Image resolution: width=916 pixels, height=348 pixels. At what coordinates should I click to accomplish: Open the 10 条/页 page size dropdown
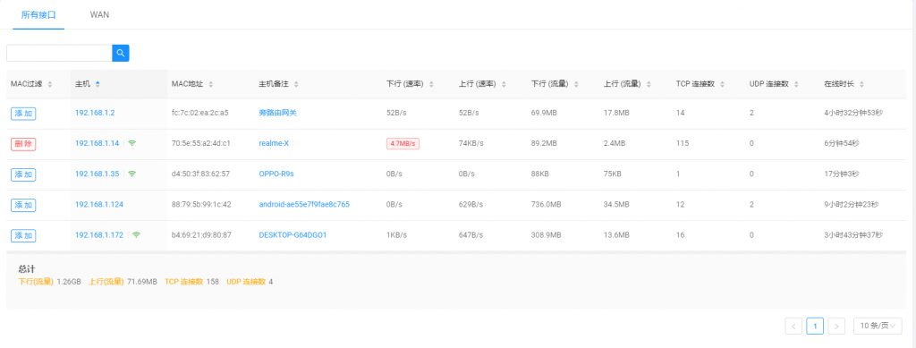(878, 326)
